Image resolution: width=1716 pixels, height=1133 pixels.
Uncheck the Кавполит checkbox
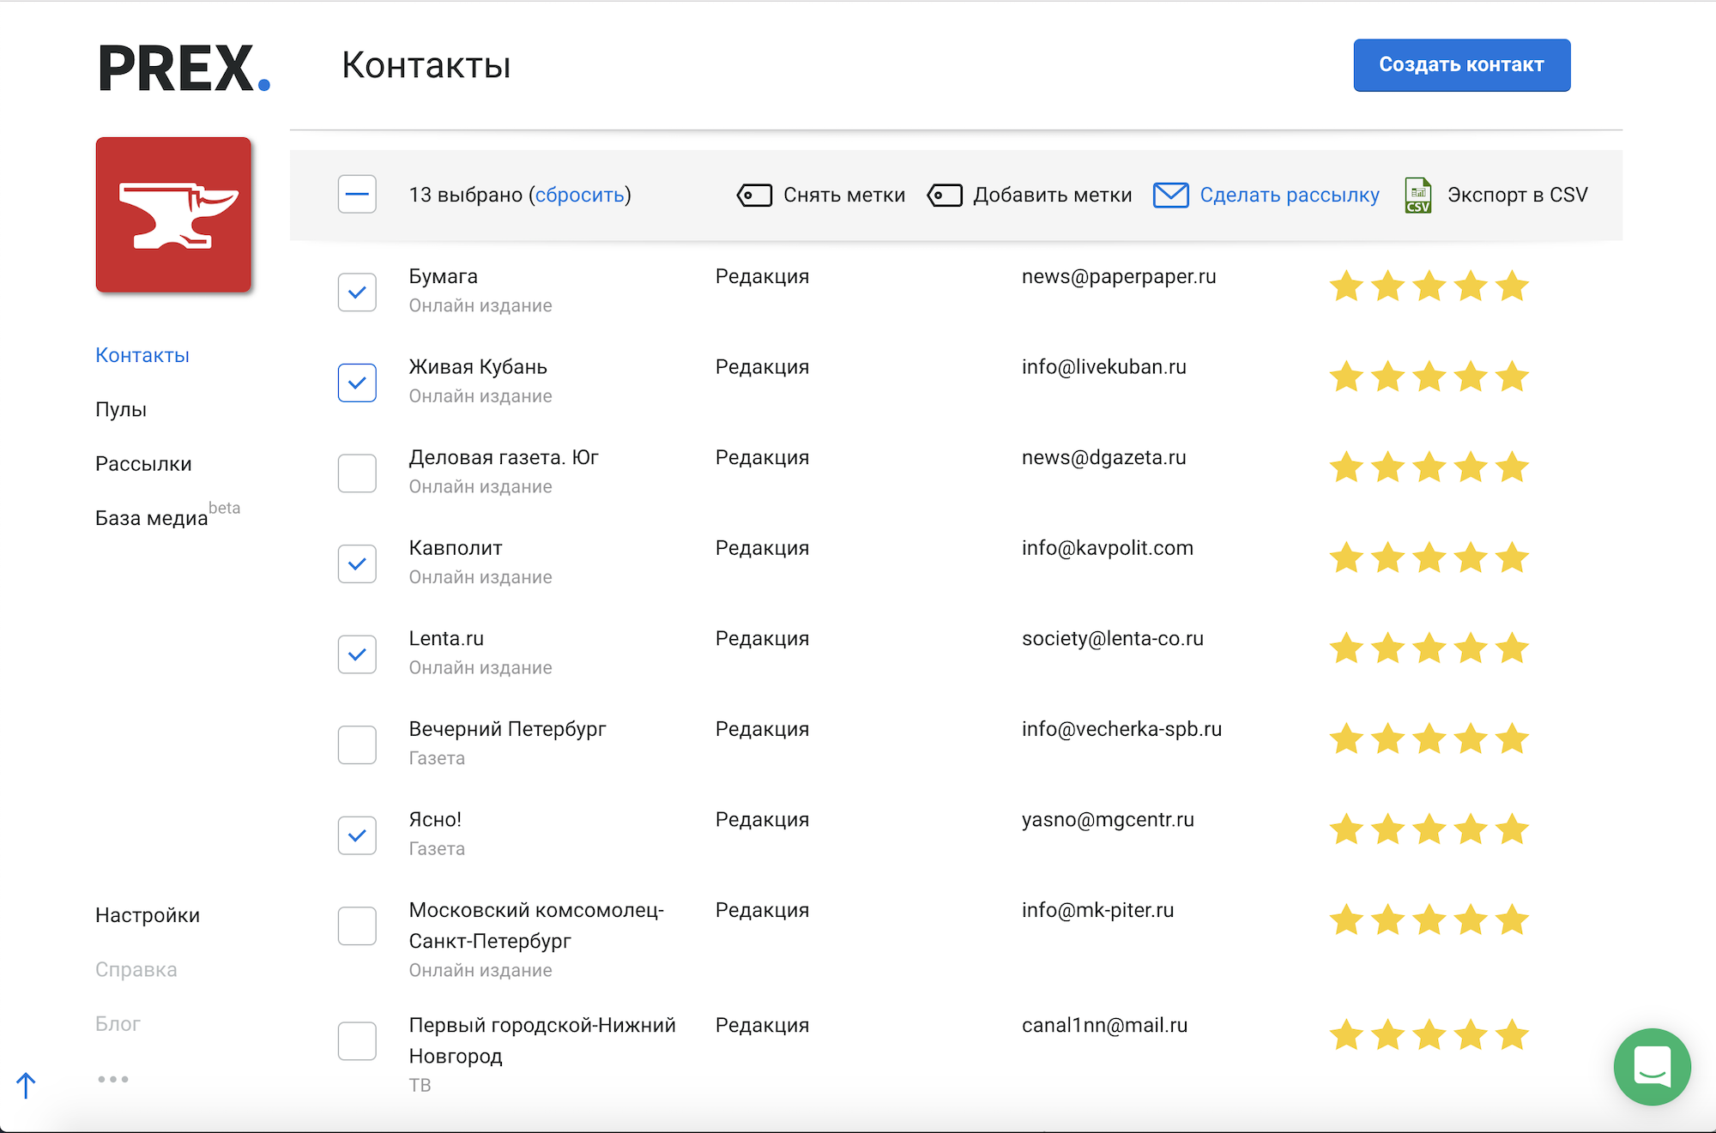tap(357, 563)
